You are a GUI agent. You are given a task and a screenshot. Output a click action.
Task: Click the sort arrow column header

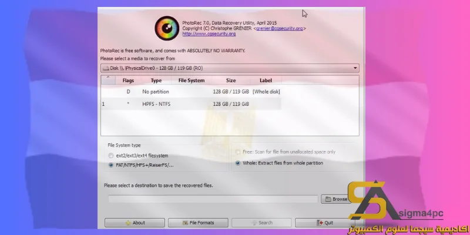108,80
